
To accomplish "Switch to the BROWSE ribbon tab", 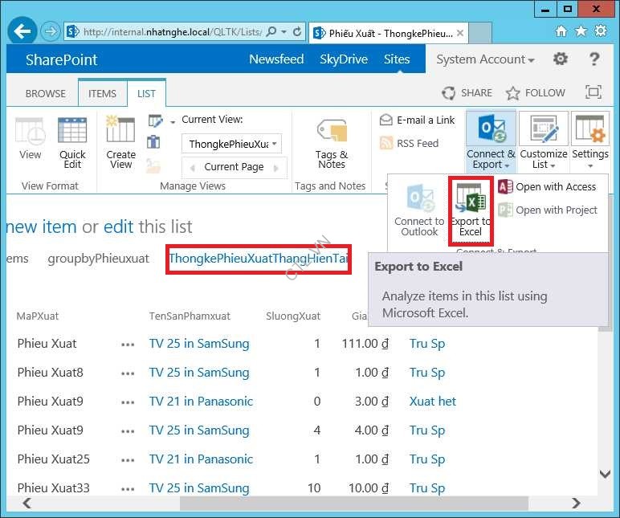I will pos(46,93).
